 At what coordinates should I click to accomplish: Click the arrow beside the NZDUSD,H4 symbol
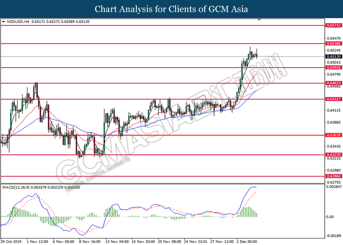coord(3,22)
